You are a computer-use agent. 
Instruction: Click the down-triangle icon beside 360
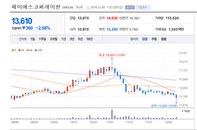(24, 28)
